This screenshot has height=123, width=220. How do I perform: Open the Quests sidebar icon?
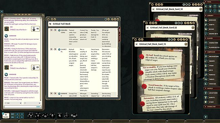pos(206,97)
